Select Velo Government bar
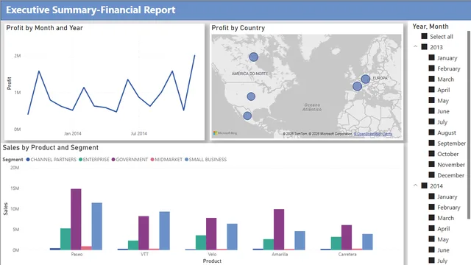This screenshot has width=471, height=265. [x=211, y=234]
